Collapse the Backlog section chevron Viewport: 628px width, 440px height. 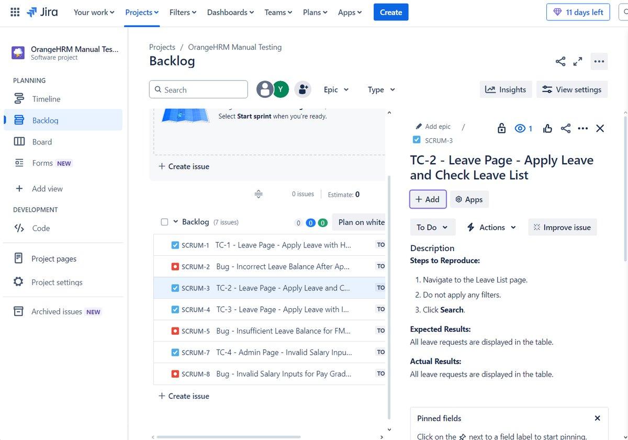176,222
